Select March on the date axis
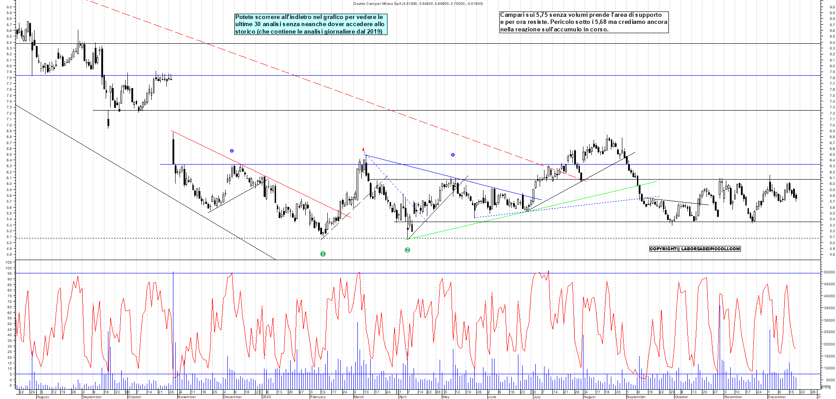This screenshot has height=399, width=836. (x=359, y=397)
